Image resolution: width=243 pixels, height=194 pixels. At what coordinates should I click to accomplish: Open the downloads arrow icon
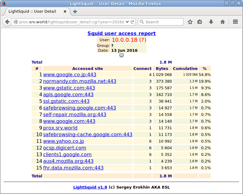[211, 22]
